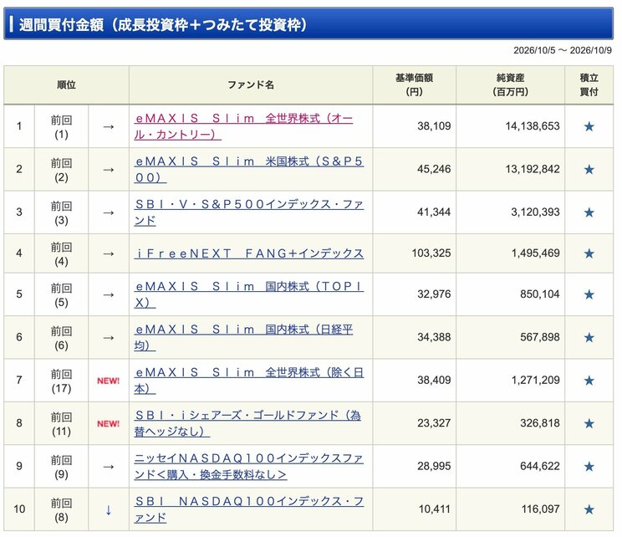This screenshot has width=622, height=537.
Task: Click previous rank 前回(11) cell
Action: click(x=62, y=423)
